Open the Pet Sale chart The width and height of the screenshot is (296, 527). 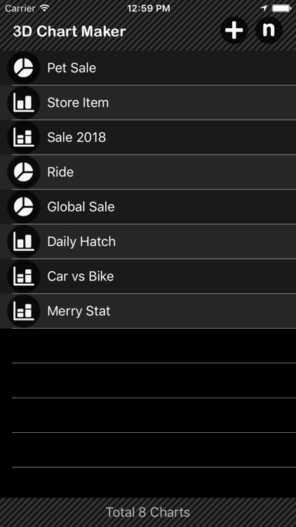(x=148, y=68)
